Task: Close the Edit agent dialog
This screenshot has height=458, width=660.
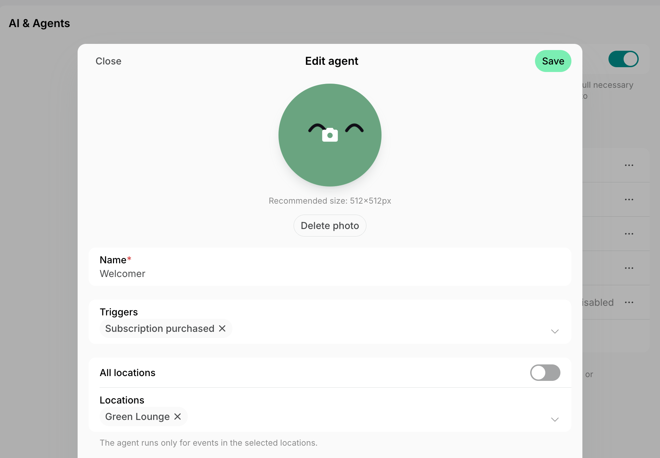Action: coord(108,61)
